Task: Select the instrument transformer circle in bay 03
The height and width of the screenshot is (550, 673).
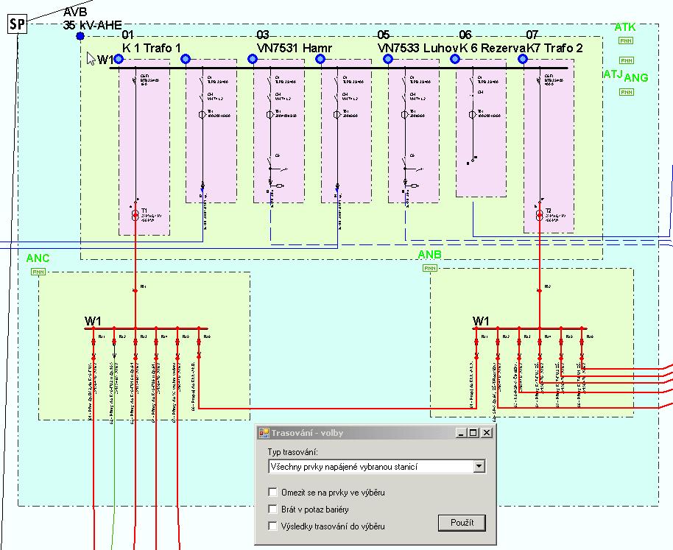Action: click(270, 115)
